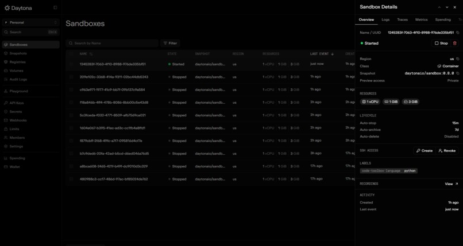The width and height of the screenshot is (463, 246).
Task: Open sandbox 480988c3-cc17-486d-97ac-bf85024de762
Action: 114,179
